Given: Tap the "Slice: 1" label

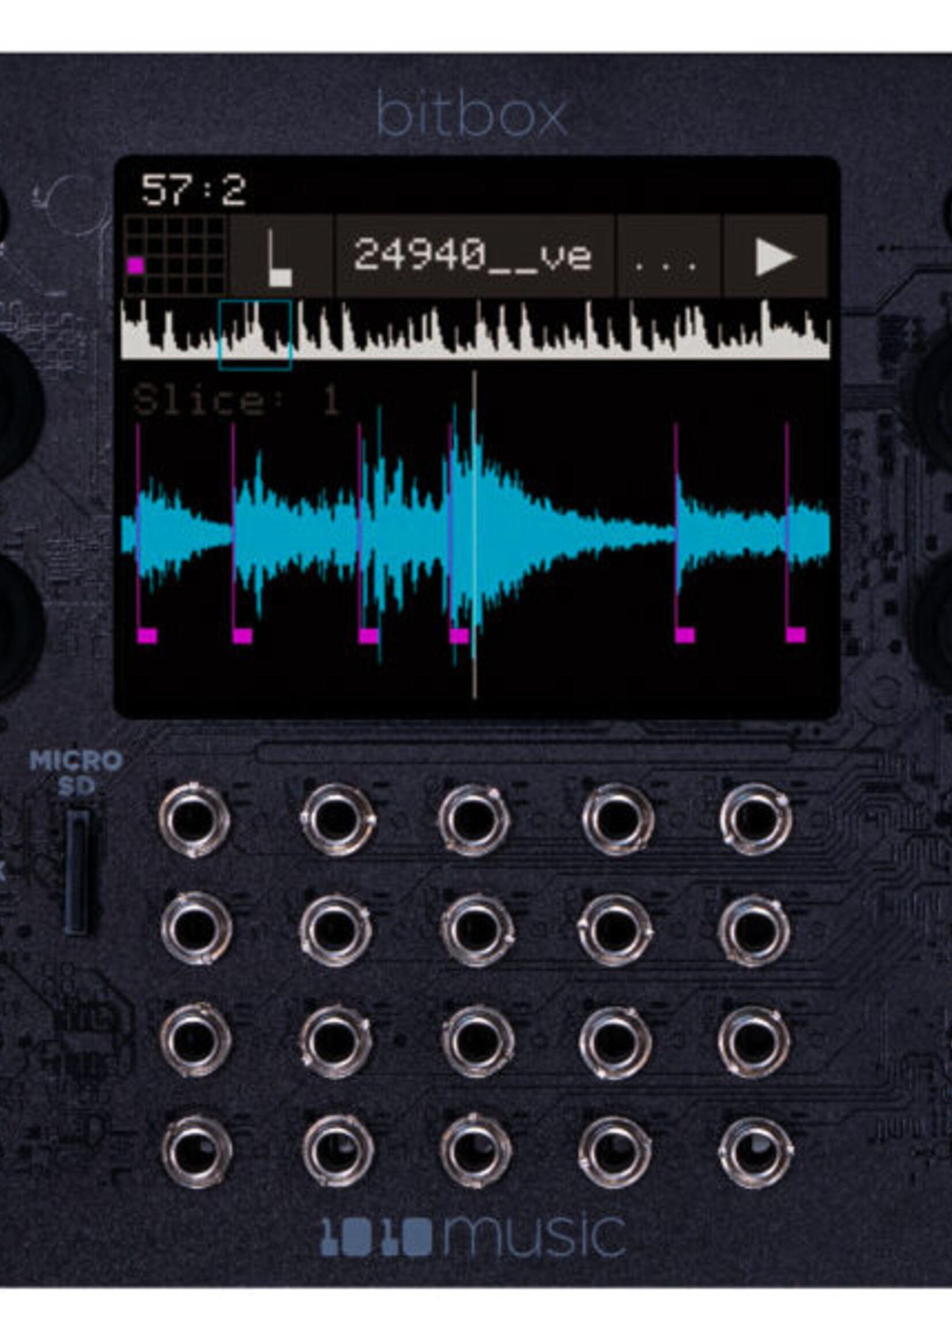Looking at the screenshot, I should tap(237, 401).
